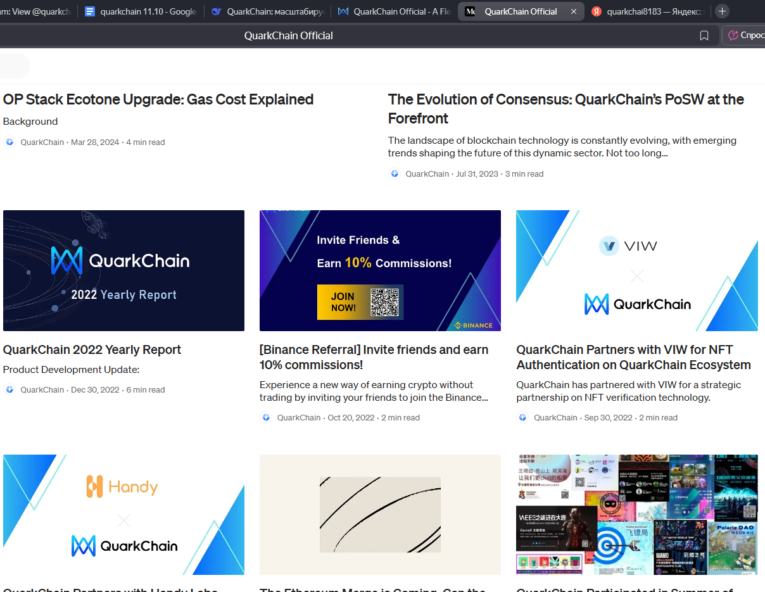Click the Binance referral article description text
Screen dimensions: 765x592
click(374, 391)
